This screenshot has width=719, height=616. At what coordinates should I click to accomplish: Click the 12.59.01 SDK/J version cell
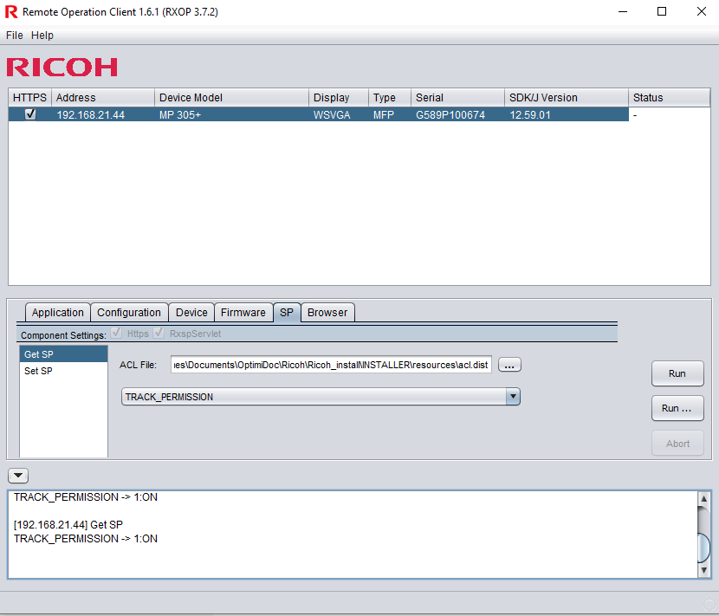[x=567, y=114]
